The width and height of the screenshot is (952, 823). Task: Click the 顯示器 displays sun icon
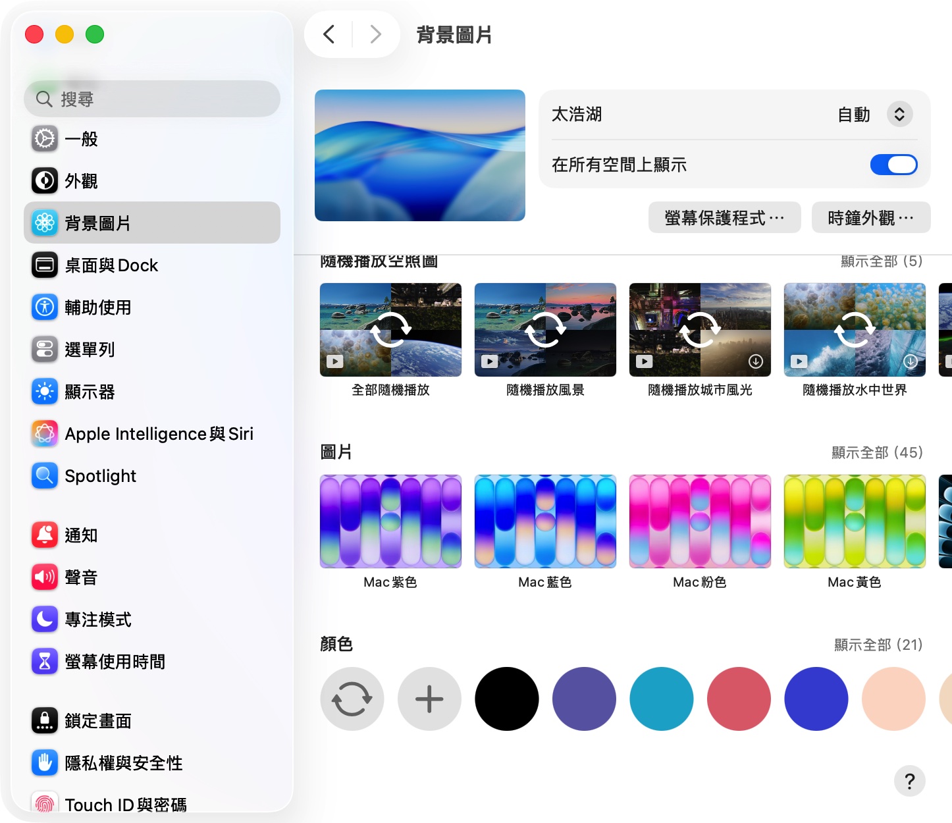pos(45,392)
